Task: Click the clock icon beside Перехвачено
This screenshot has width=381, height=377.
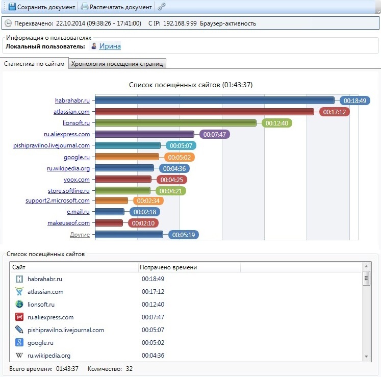Action: 8,23
